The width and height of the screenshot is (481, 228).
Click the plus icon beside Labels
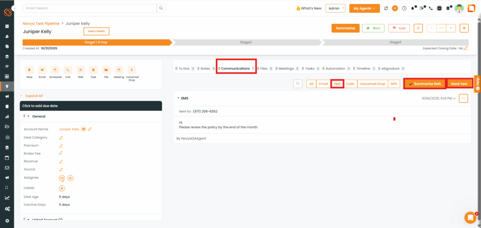[x=62, y=188]
